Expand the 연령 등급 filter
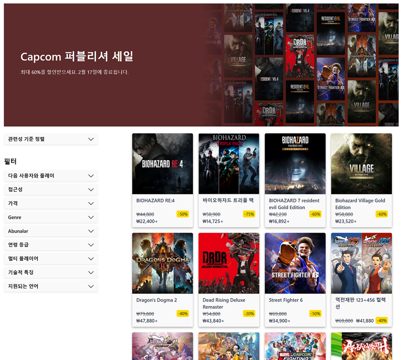403x360 pixels. 51,245
